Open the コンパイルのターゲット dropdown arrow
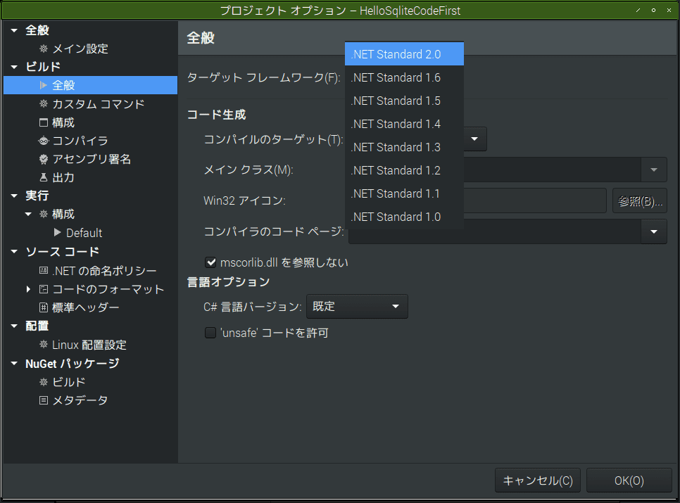680x503 pixels. click(474, 139)
